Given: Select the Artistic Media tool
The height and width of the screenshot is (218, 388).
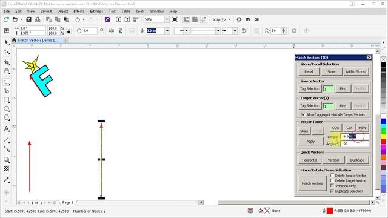Looking at the screenshot, I should (7, 91).
